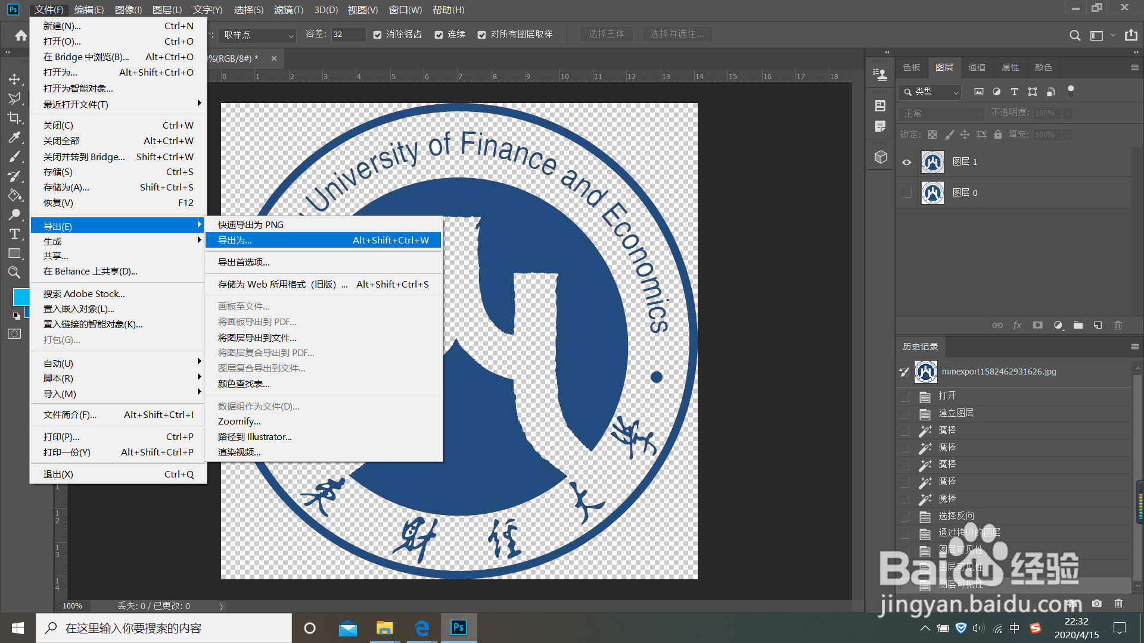Filter layers by smart object icon
The width and height of the screenshot is (1144, 643).
point(1050,92)
